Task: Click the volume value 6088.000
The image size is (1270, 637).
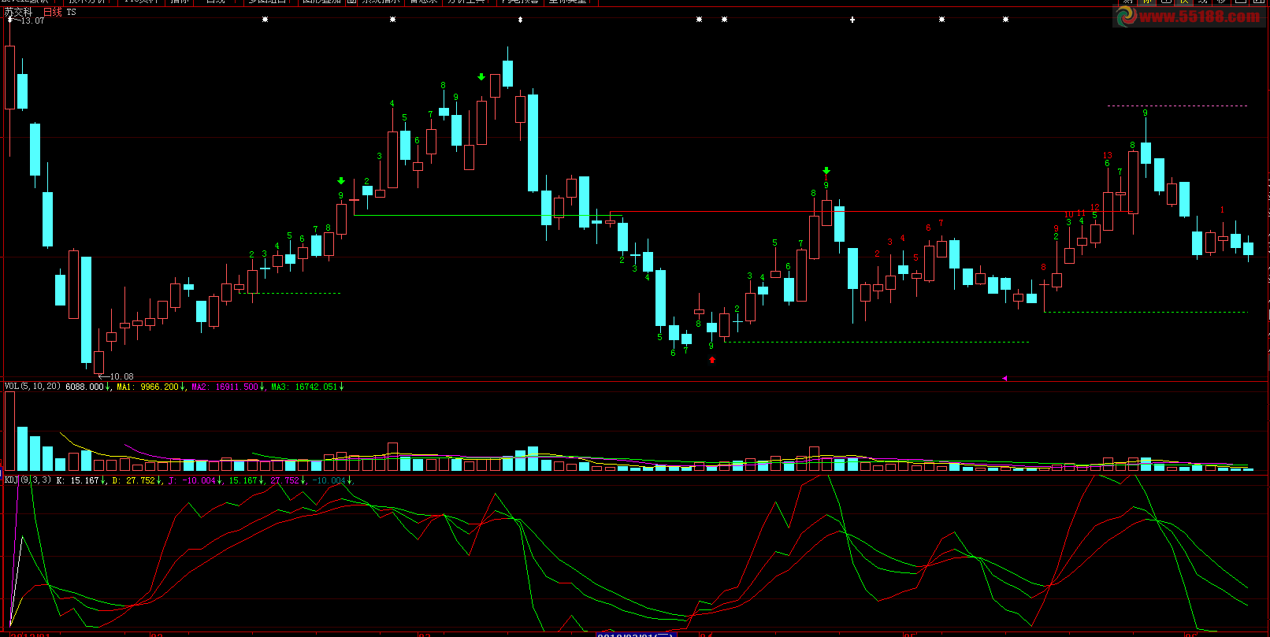Action: 84,387
